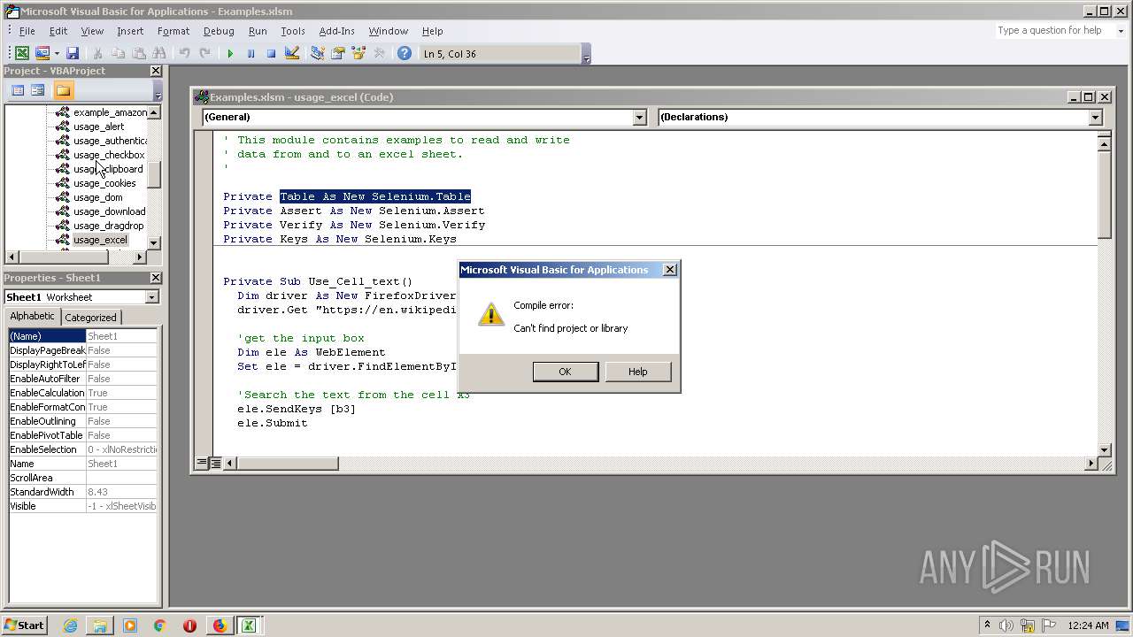This screenshot has height=637, width=1133.
Task: Expand the (Declarations) procedure dropdown
Action: pos(1095,118)
